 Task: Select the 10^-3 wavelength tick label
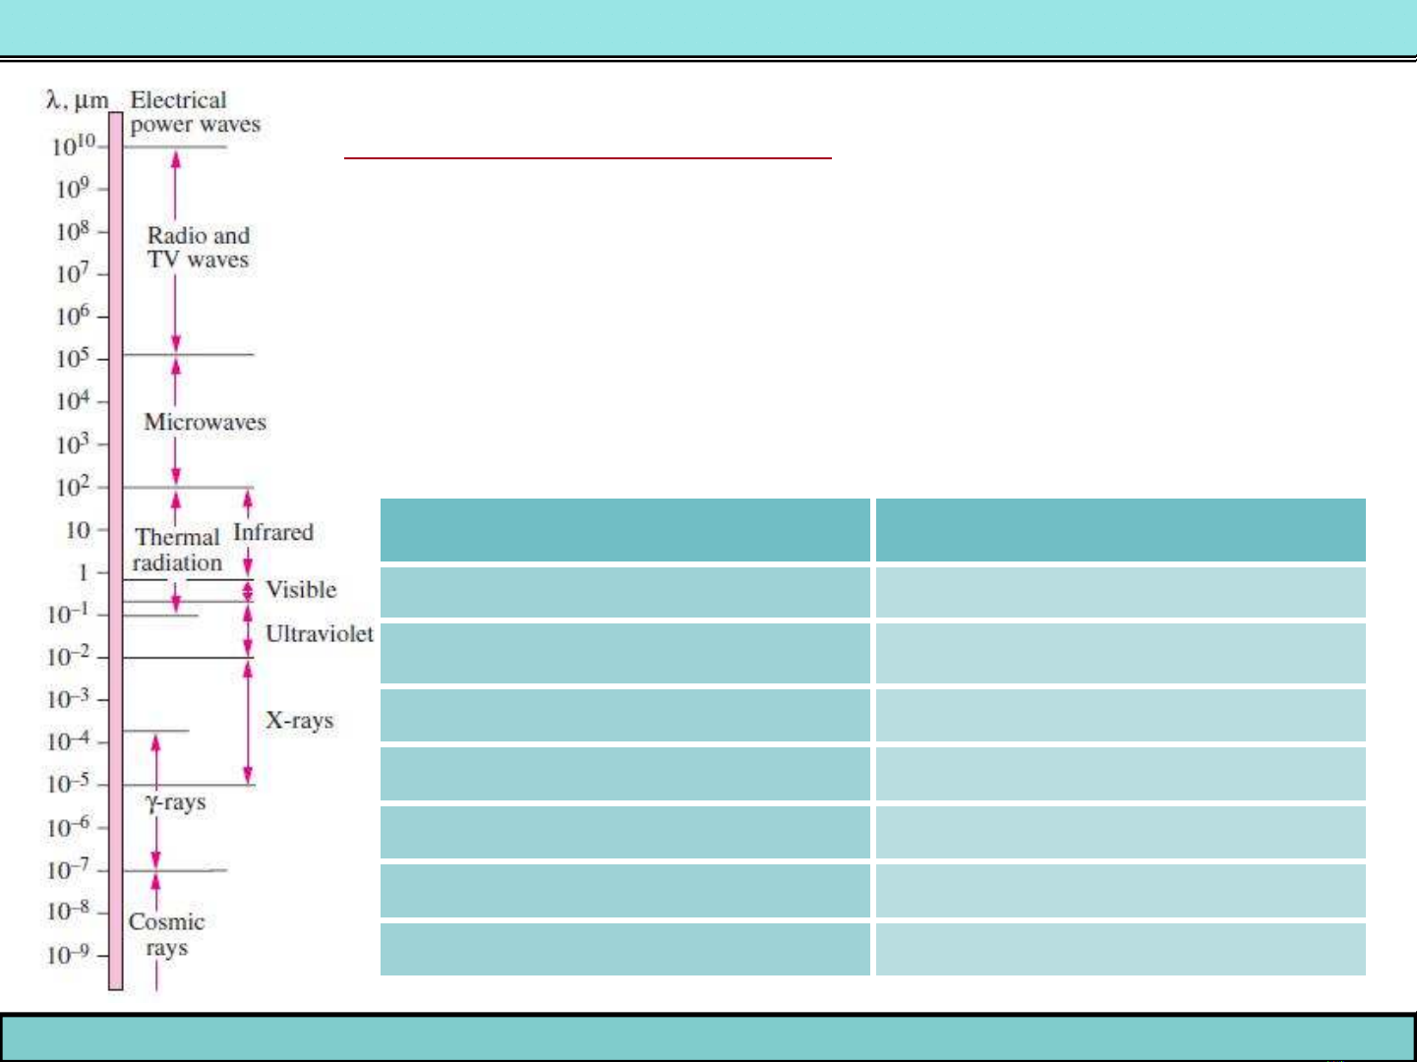click(x=69, y=699)
